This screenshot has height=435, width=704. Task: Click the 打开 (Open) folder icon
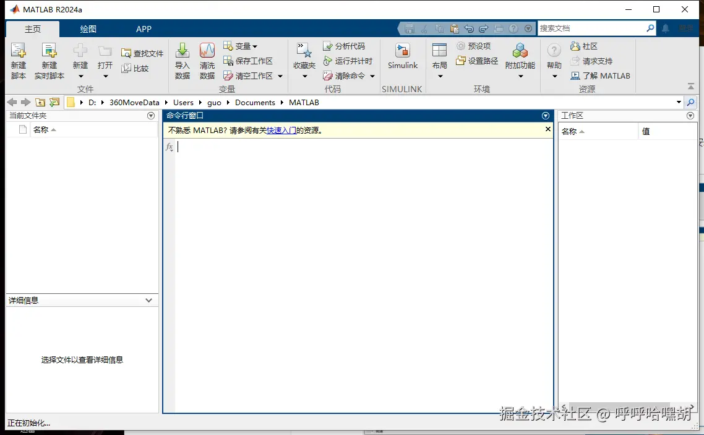[x=105, y=51]
